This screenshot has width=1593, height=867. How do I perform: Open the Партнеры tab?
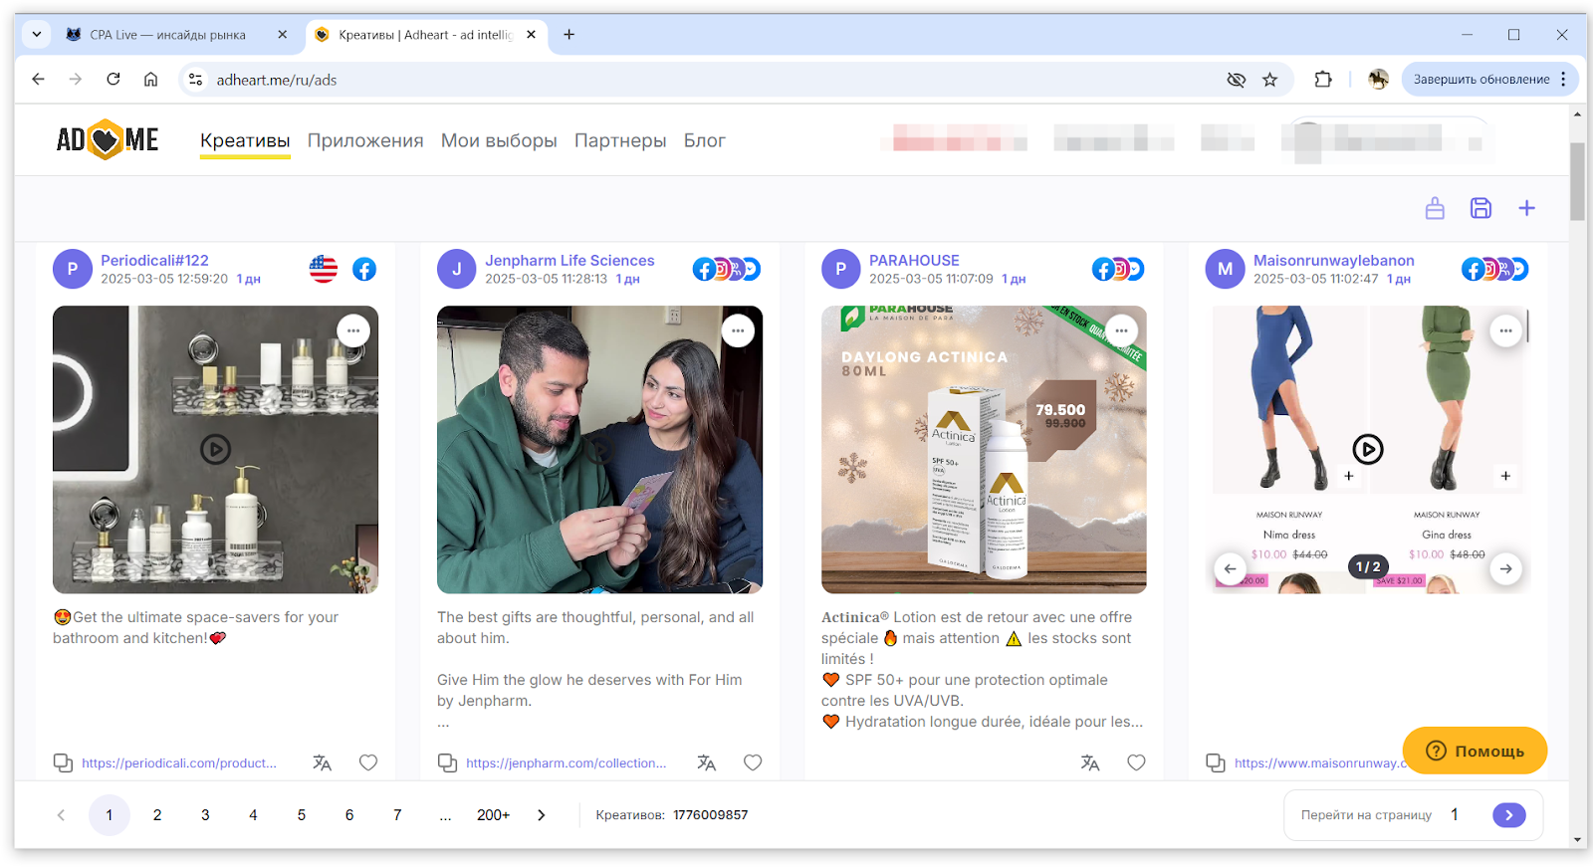tap(620, 140)
